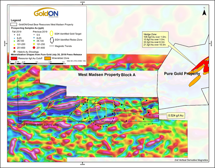
Task: Click the Magnetic Trends line symbol in legend
Action: pos(51,46)
